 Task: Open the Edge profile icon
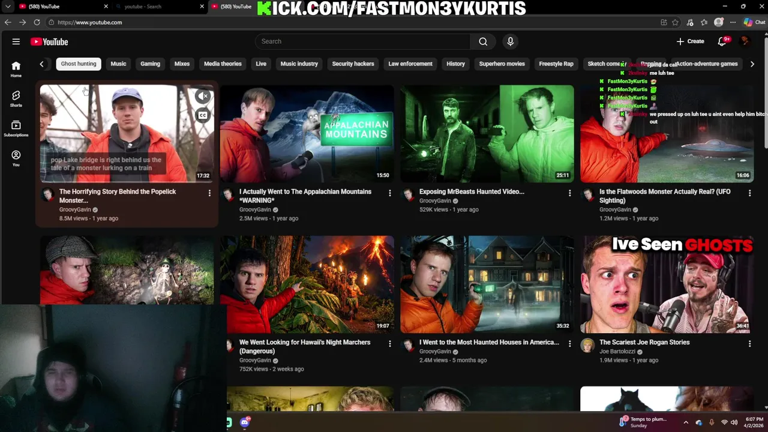[719, 22]
